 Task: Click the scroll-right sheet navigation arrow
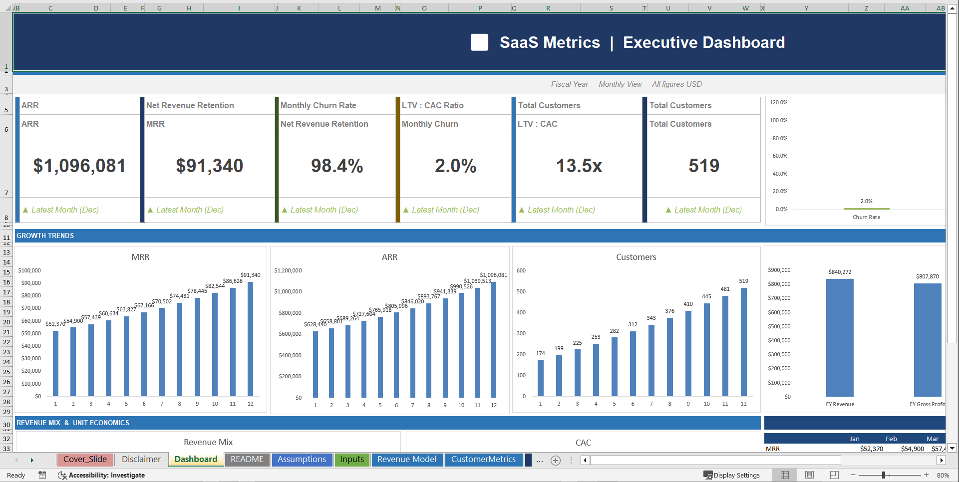pos(32,460)
